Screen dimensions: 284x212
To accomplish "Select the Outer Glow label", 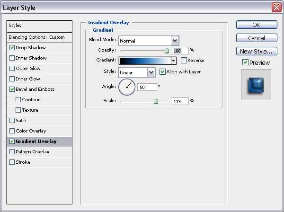I will 28,69.
